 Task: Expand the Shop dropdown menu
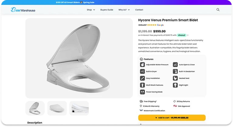click(91, 10)
